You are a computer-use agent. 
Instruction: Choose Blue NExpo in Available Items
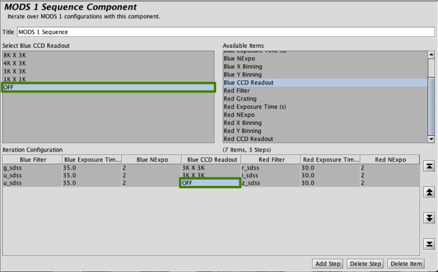pyautogui.click(x=326, y=59)
